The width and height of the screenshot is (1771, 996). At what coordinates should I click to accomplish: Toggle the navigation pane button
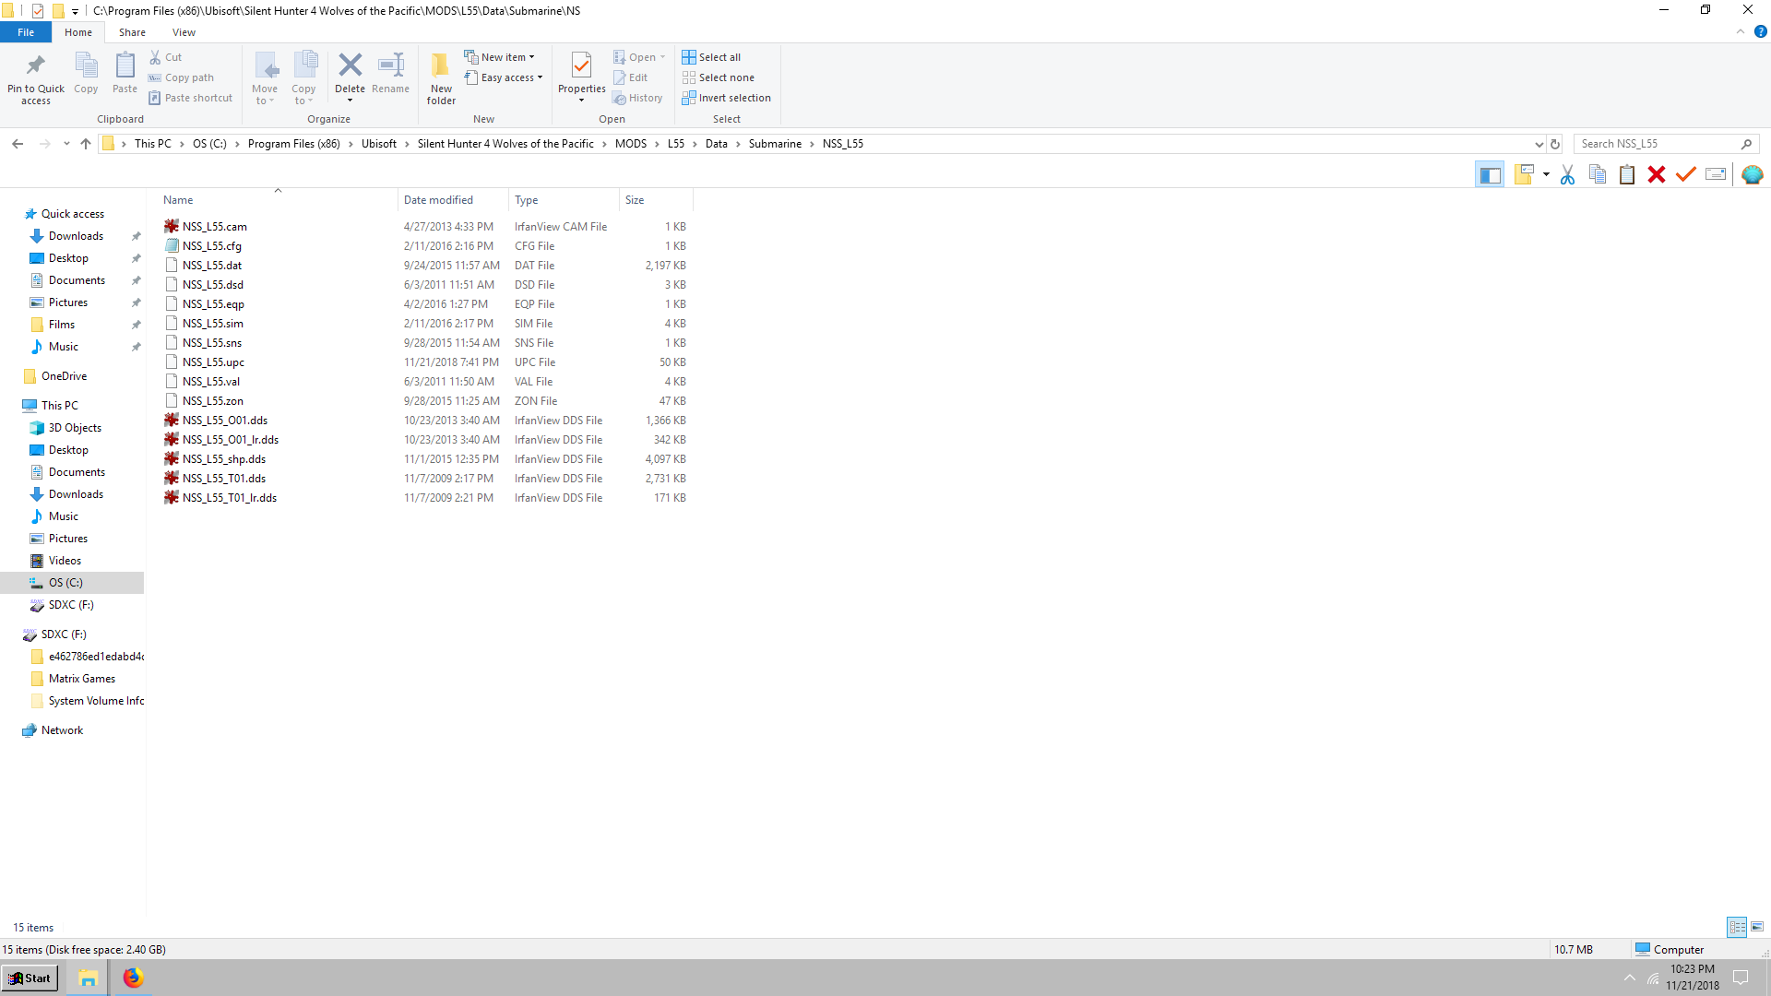1490,175
